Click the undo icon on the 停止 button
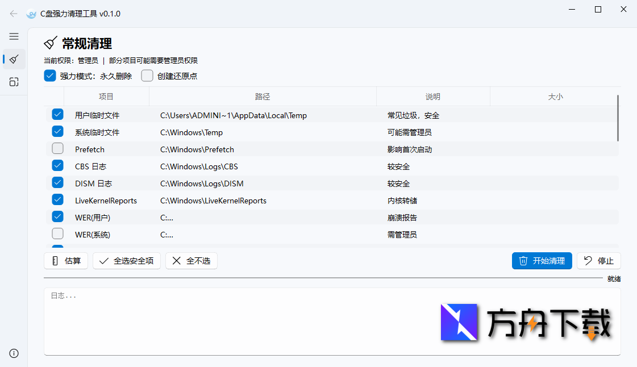This screenshot has height=367, width=637. click(x=588, y=261)
